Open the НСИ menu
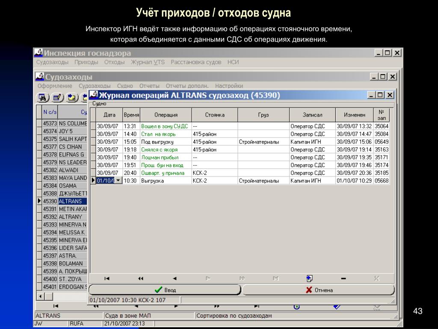 pos(233,62)
